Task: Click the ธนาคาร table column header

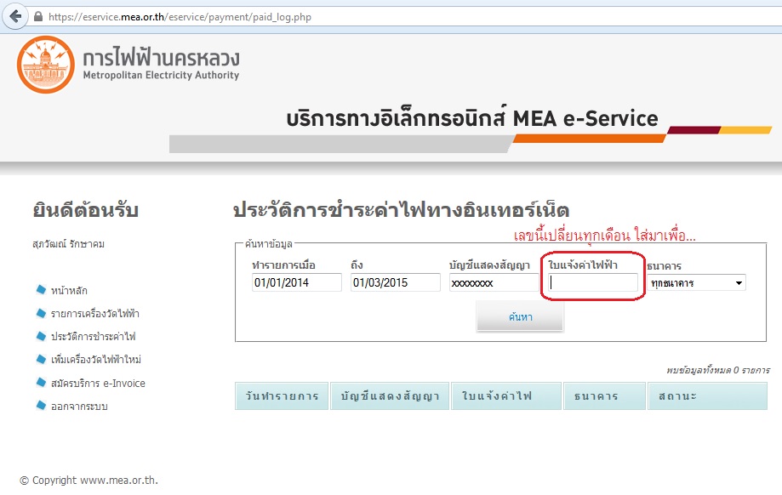Action: click(x=604, y=396)
